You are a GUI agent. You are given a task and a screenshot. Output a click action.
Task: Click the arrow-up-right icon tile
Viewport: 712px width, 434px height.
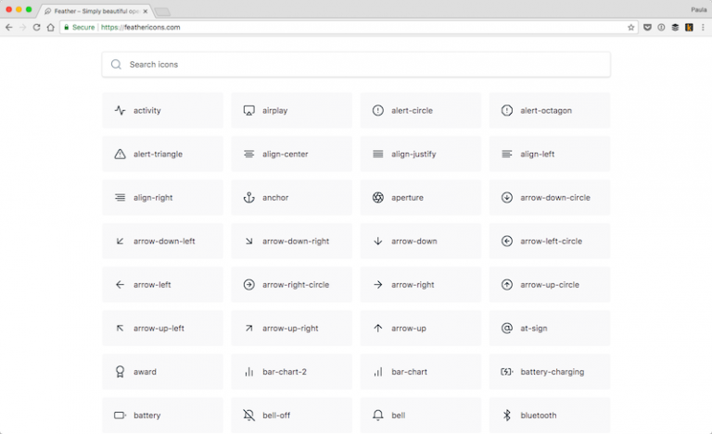point(291,328)
